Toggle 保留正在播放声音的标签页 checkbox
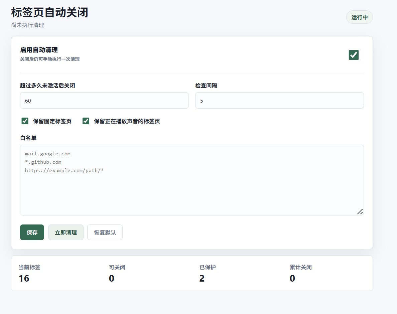Screen dimensions: 397x314 (86, 121)
